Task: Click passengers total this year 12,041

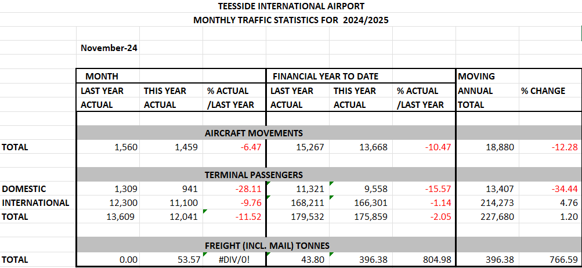Action: (171, 217)
